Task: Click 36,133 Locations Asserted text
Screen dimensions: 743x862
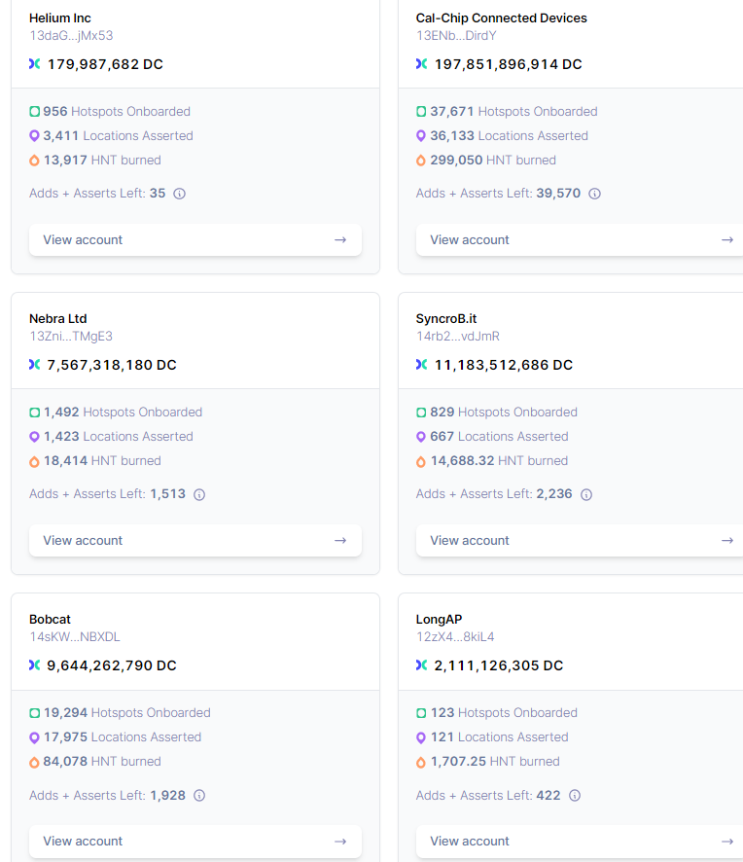Action: tap(509, 136)
